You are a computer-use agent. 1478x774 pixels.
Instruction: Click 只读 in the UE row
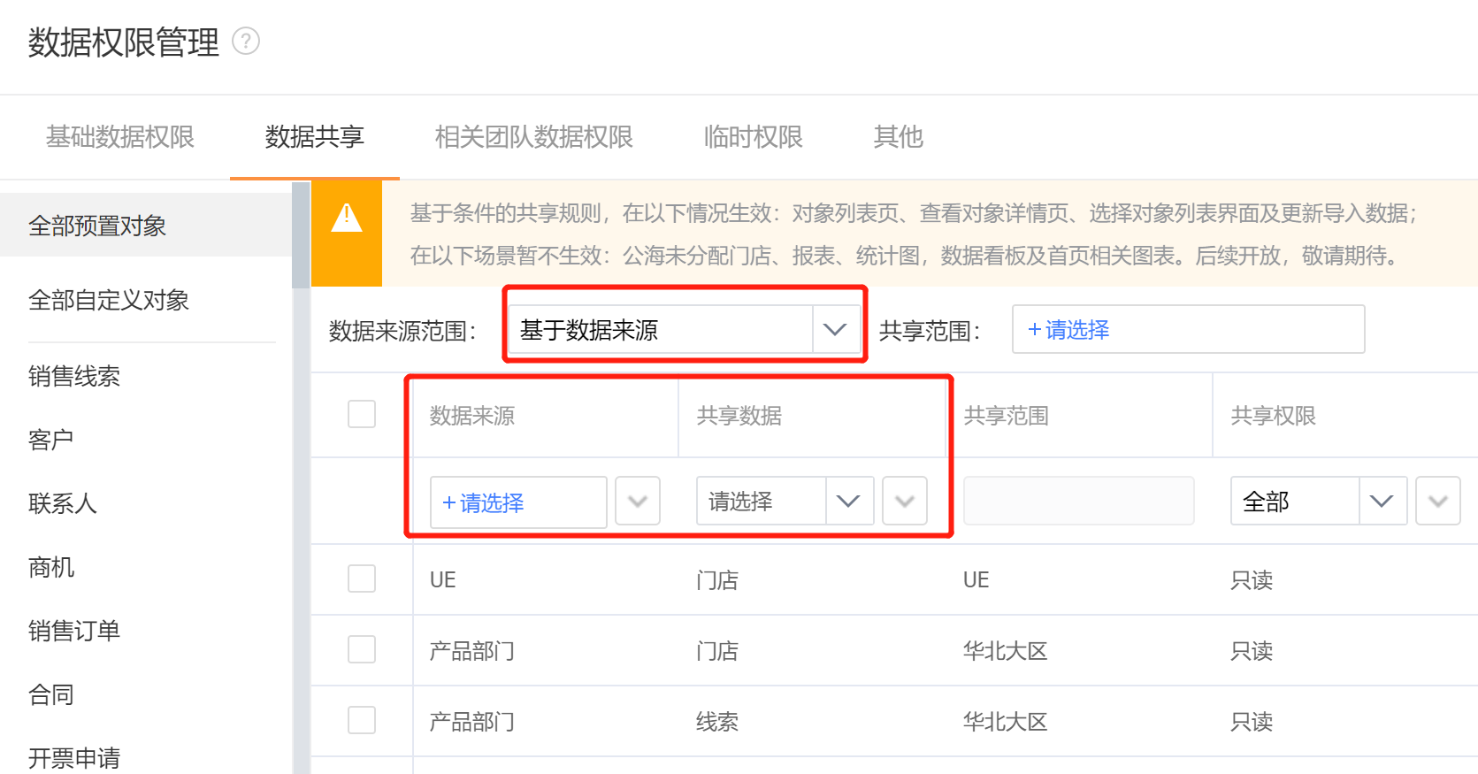1252,580
